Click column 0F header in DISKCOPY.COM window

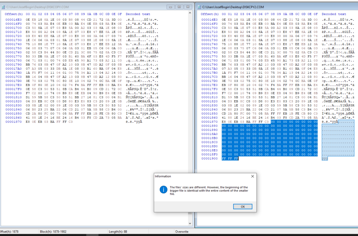[x=120, y=14]
